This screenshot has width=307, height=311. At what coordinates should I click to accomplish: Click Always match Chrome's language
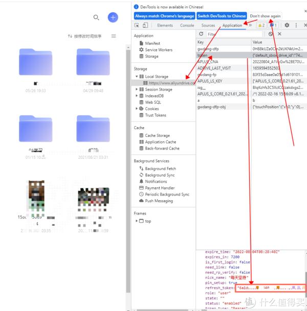click(165, 16)
